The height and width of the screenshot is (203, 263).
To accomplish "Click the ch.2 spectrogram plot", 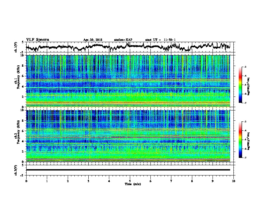I will click(x=128, y=136).
